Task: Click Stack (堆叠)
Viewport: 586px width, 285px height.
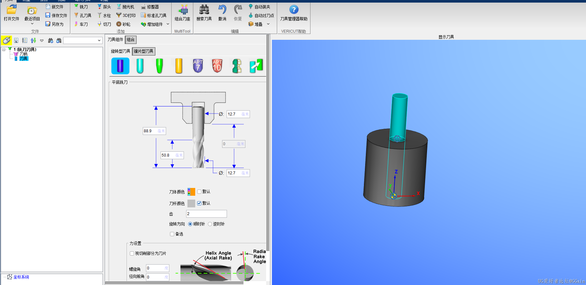Action: click(x=255, y=24)
